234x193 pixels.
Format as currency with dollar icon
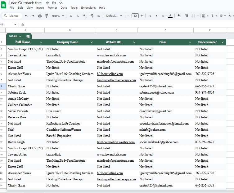pyautogui.click(x=71, y=16)
